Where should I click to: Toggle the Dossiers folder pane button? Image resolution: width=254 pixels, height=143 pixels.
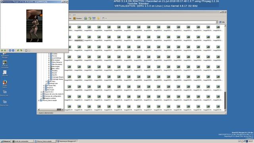click(x=78, y=18)
